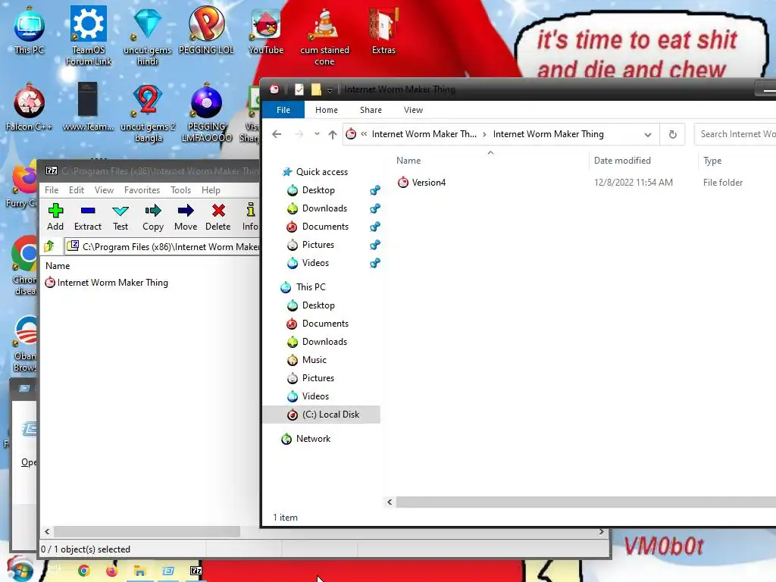
Task: Open the PEGGING LMFAOOOO desktop icon
Action: click(206, 114)
